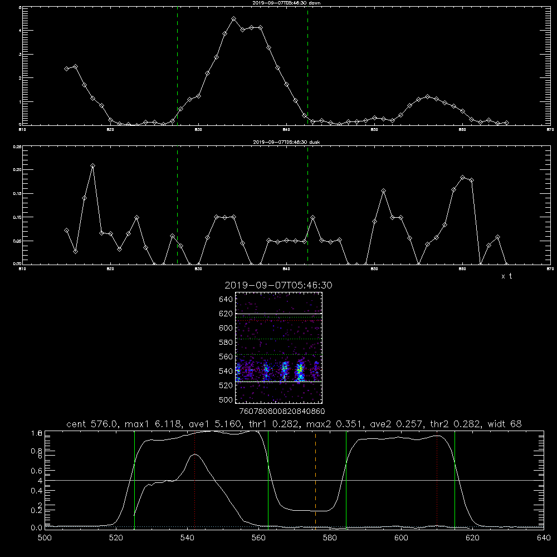Select heatmap y-axis label '520'

(226, 385)
